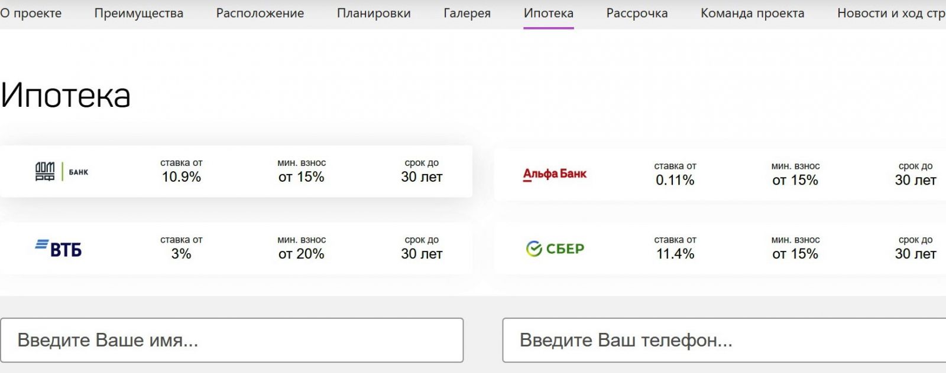The height and width of the screenshot is (373, 946).
Task: Open the Галерея menu item
Action: pos(467,13)
